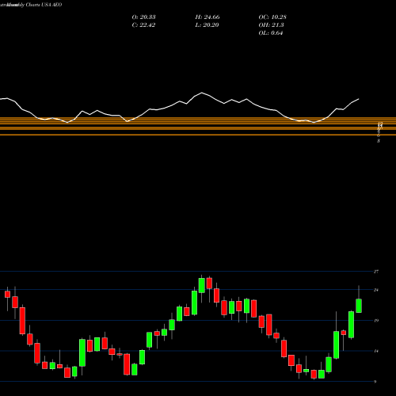396x396 pixels.
Task: Click the open price value O: 20.33
Action: 143,17
